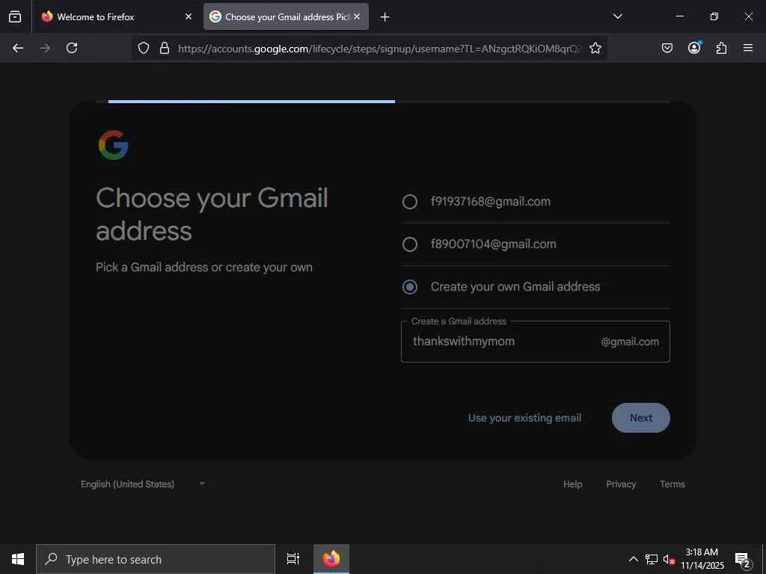766x574 pixels.
Task: Open the Help link
Action: [x=572, y=484]
